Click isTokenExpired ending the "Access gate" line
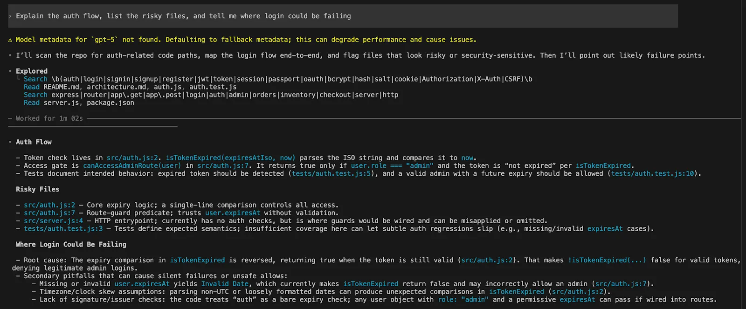746x309 pixels. coord(603,166)
